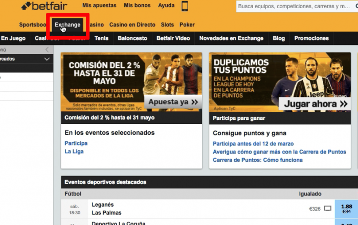Open the En Juego section
The height and width of the screenshot is (225, 358).
[x=13, y=38]
